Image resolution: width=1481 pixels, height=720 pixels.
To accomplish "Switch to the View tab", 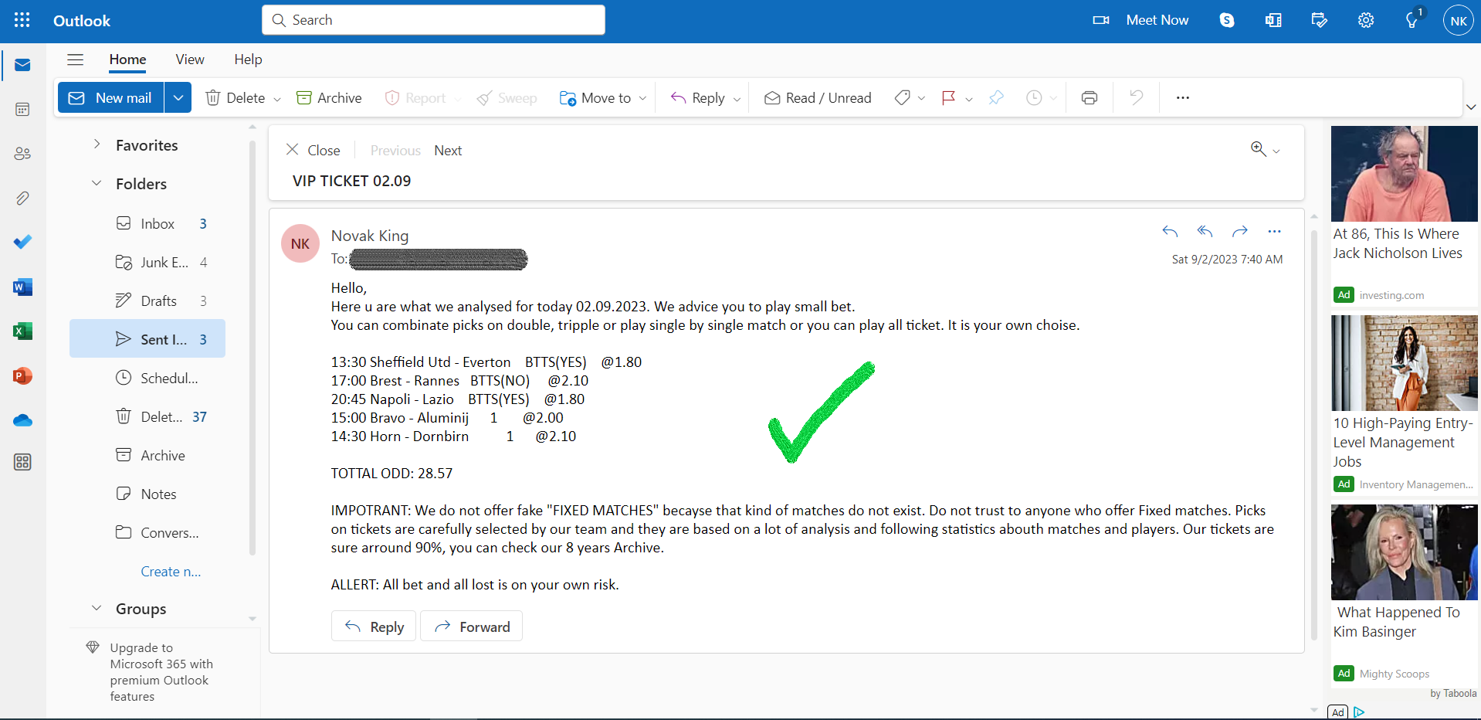I will tap(190, 59).
